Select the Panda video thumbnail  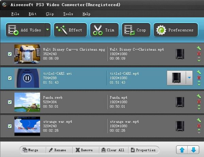pyautogui.click(x=27, y=102)
